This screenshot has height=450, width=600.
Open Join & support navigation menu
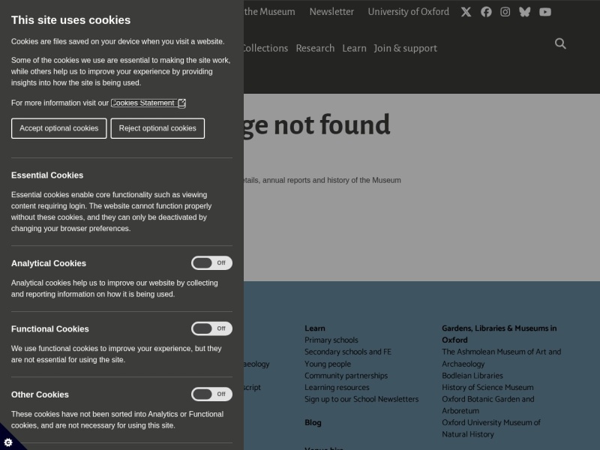[405, 48]
